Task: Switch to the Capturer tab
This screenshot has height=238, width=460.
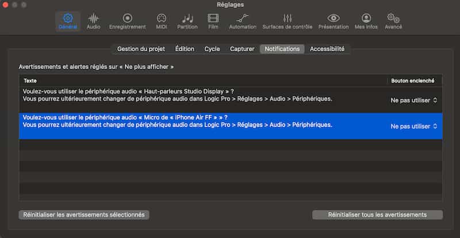Action: click(x=242, y=49)
